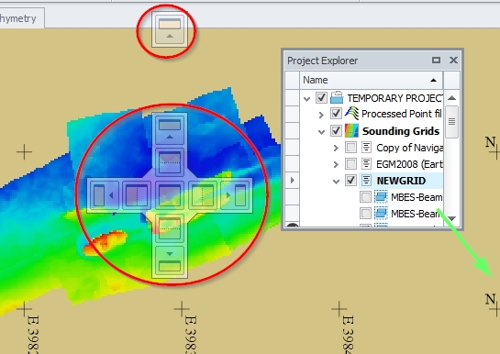500x354 pixels.
Task: Select the dock-to-bottom-edge target in the docking cross
Action: coord(170,260)
